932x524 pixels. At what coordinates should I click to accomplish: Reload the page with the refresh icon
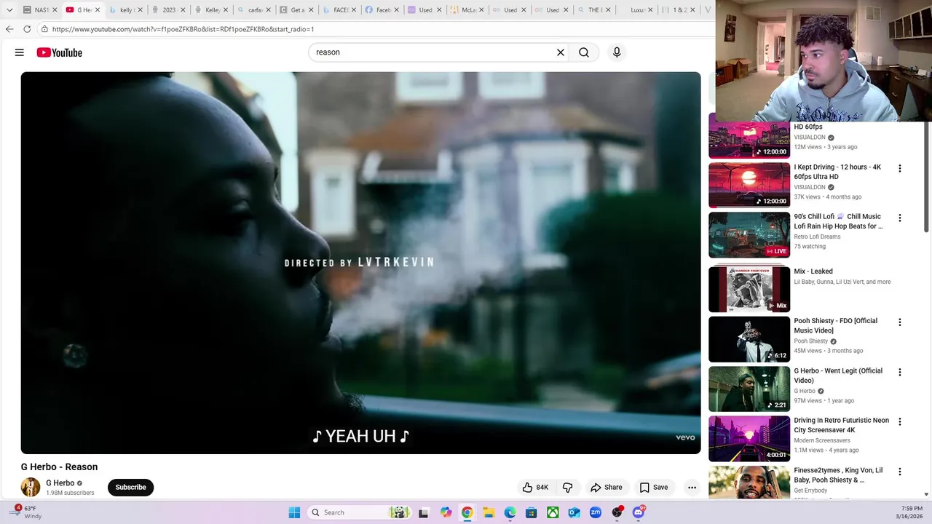(27, 29)
